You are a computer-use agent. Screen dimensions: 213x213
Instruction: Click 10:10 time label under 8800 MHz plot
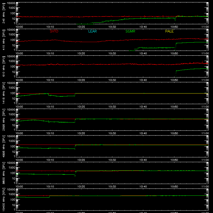50,187
